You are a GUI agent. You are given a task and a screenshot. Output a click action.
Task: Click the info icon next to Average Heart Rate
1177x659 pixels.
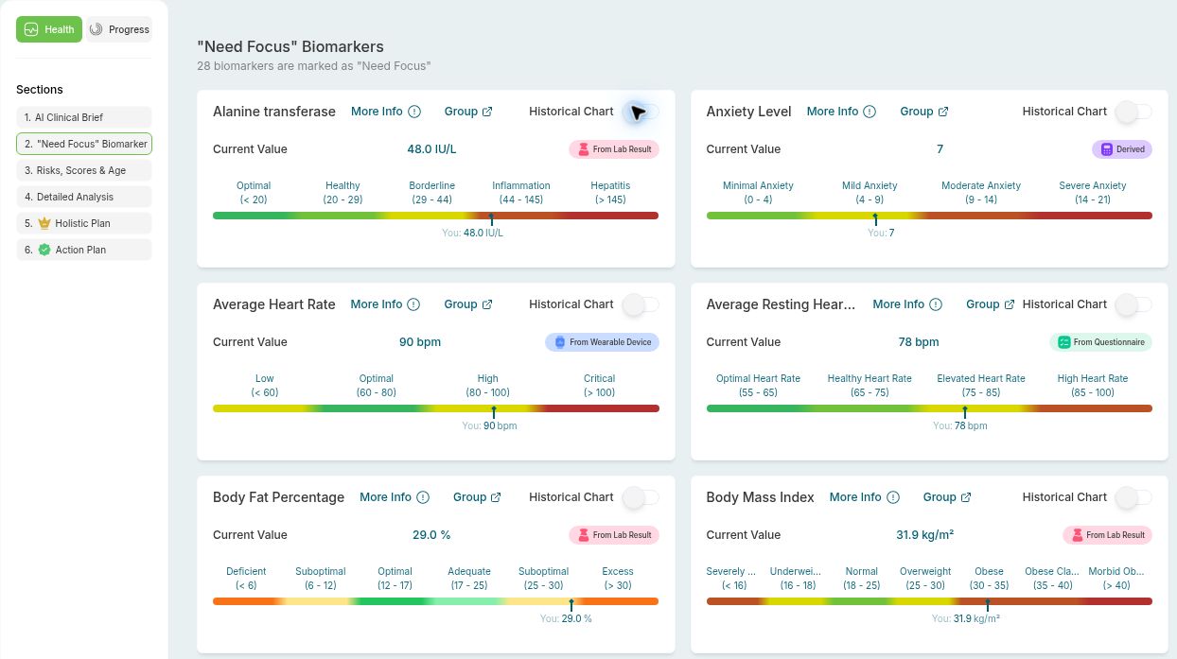(x=412, y=304)
